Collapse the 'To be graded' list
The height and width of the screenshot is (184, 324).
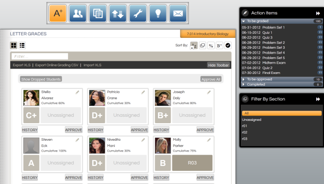pos(243,21)
